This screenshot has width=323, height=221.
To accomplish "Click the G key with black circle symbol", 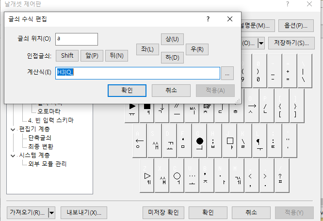I will (199, 141).
